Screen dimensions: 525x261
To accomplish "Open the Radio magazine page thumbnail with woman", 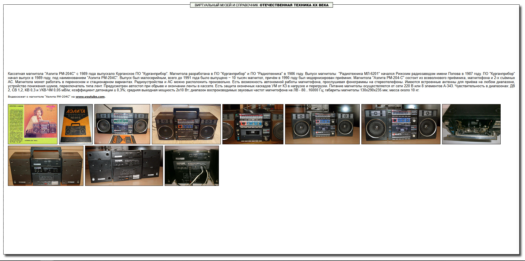I will pyautogui.click(x=33, y=124).
